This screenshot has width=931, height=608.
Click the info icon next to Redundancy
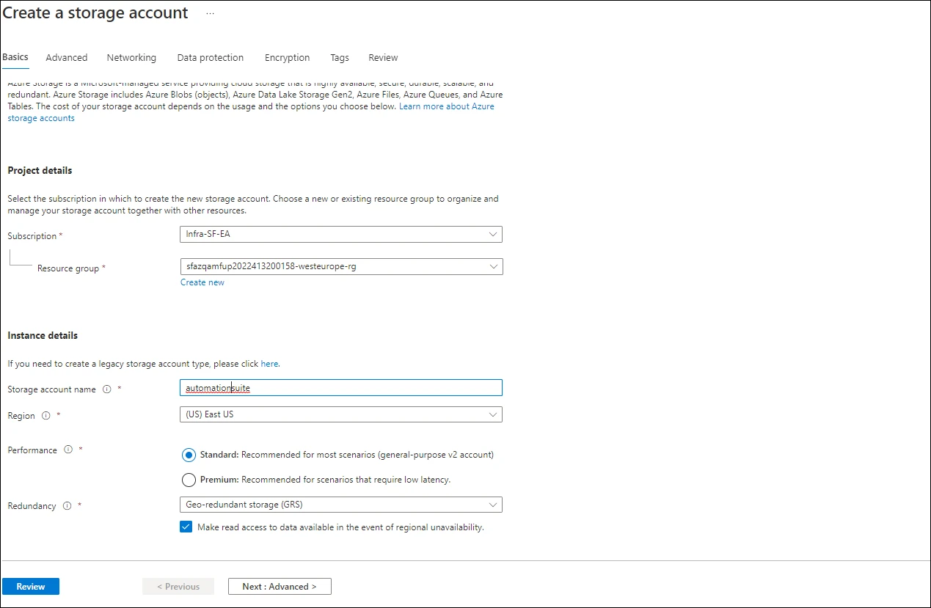tap(67, 506)
